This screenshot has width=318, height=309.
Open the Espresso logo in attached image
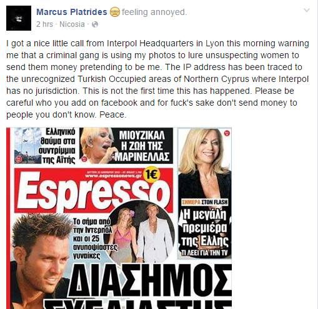pos(93,191)
